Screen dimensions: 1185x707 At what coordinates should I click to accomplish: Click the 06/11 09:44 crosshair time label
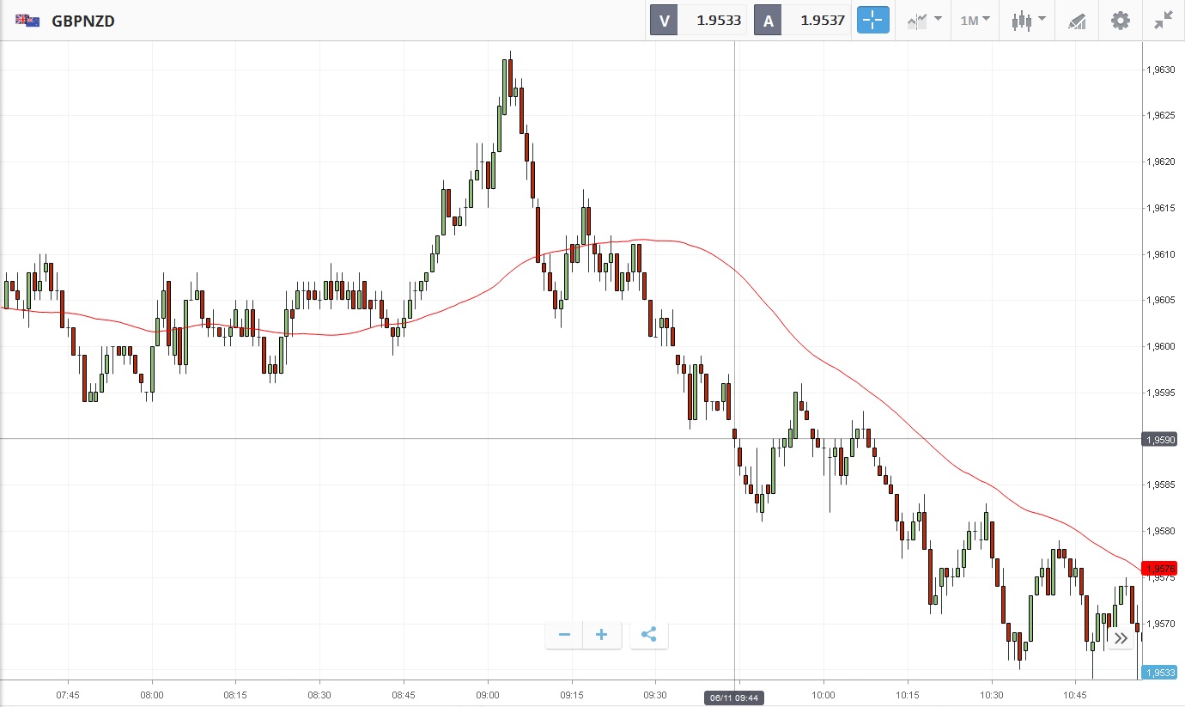734,697
